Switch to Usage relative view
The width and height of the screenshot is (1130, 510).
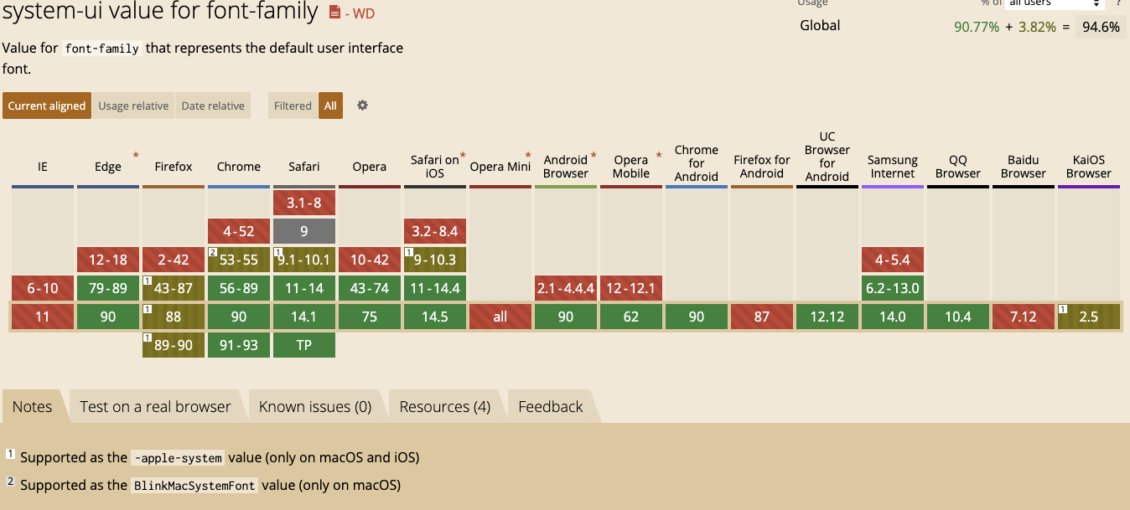133,106
